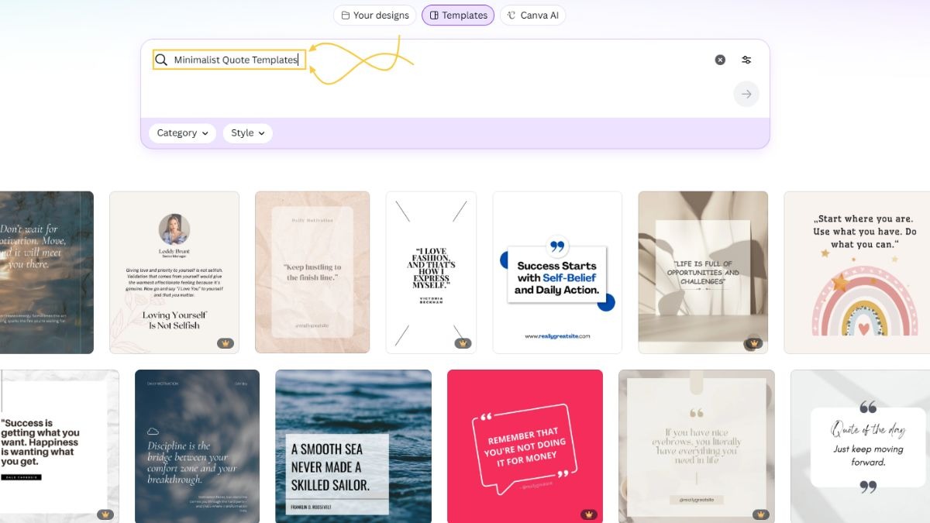930x523 pixels.
Task: Select the 'Success Starts with Self-Belief' template
Action: coord(556,273)
